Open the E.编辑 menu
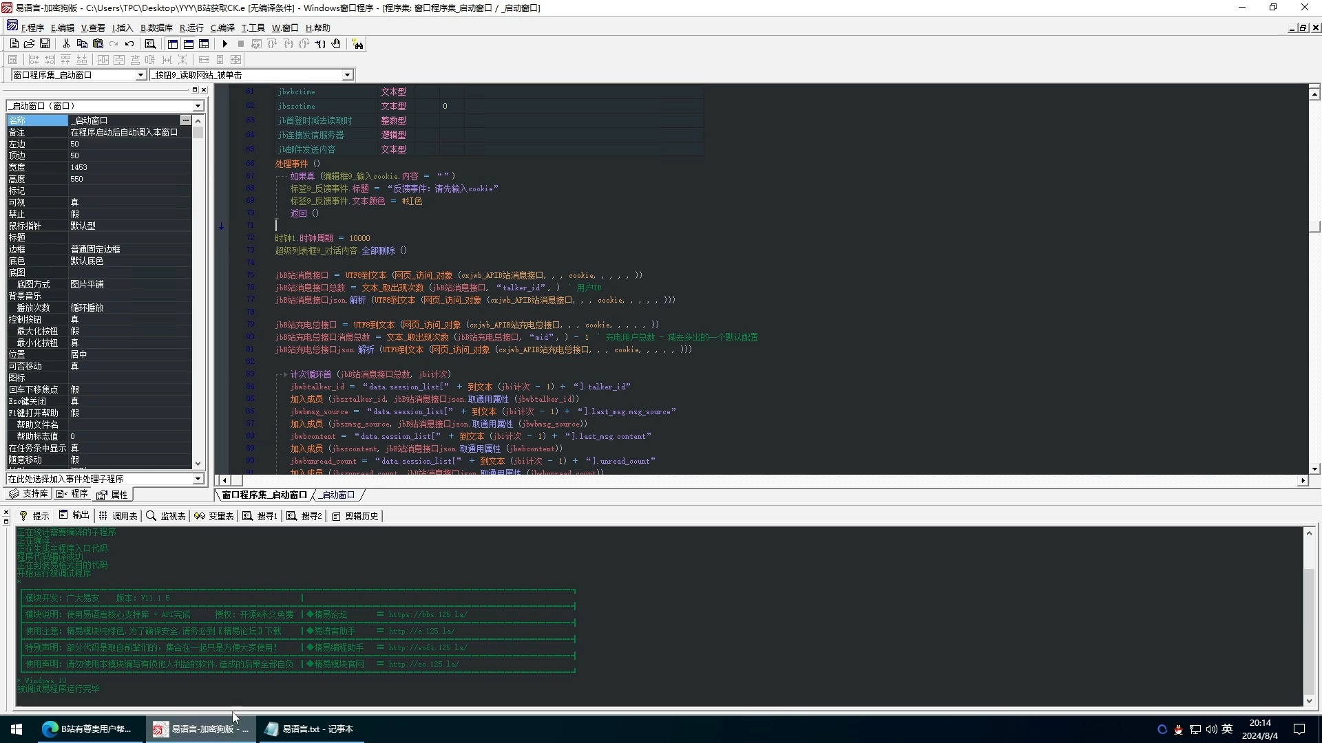This screenshot has width=1322, height=743. [x=62, y=28]
